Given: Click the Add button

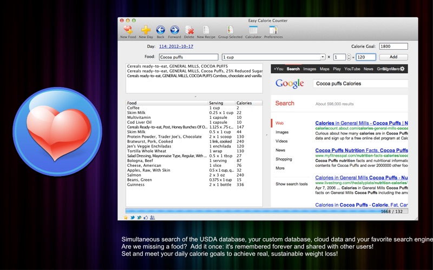Looking at the screenshot, I should coord(393,57).
